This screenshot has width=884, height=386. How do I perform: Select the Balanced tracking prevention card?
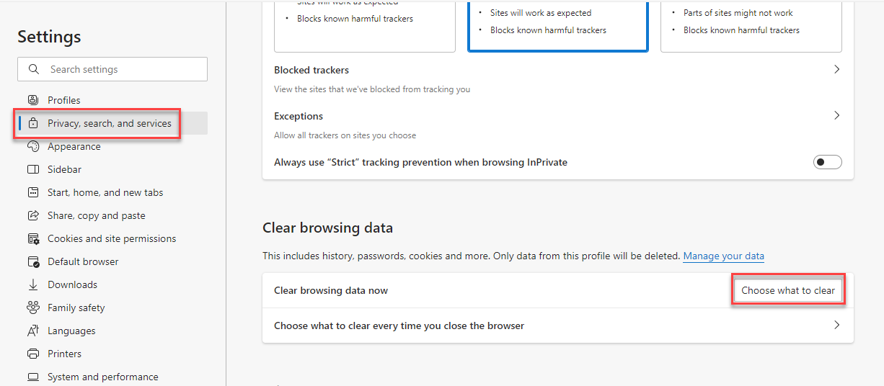(557, 25)
